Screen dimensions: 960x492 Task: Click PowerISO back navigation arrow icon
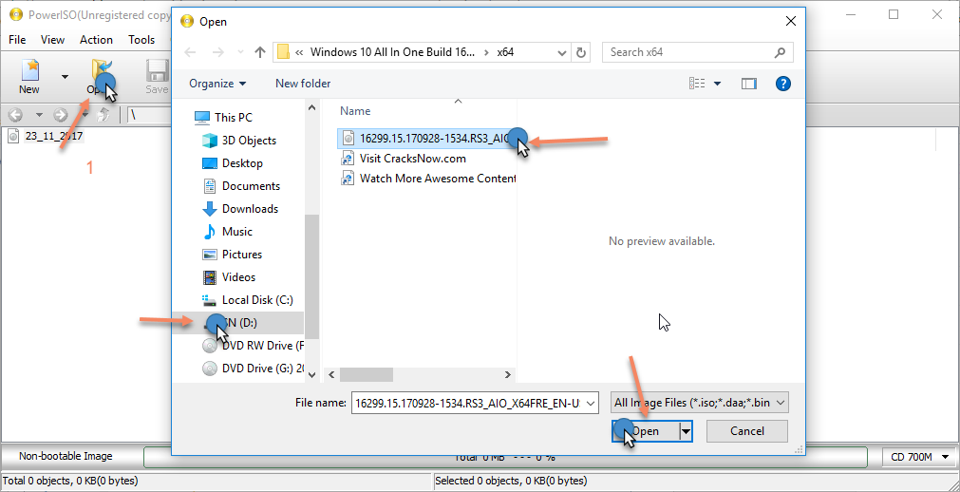[15, 115]
